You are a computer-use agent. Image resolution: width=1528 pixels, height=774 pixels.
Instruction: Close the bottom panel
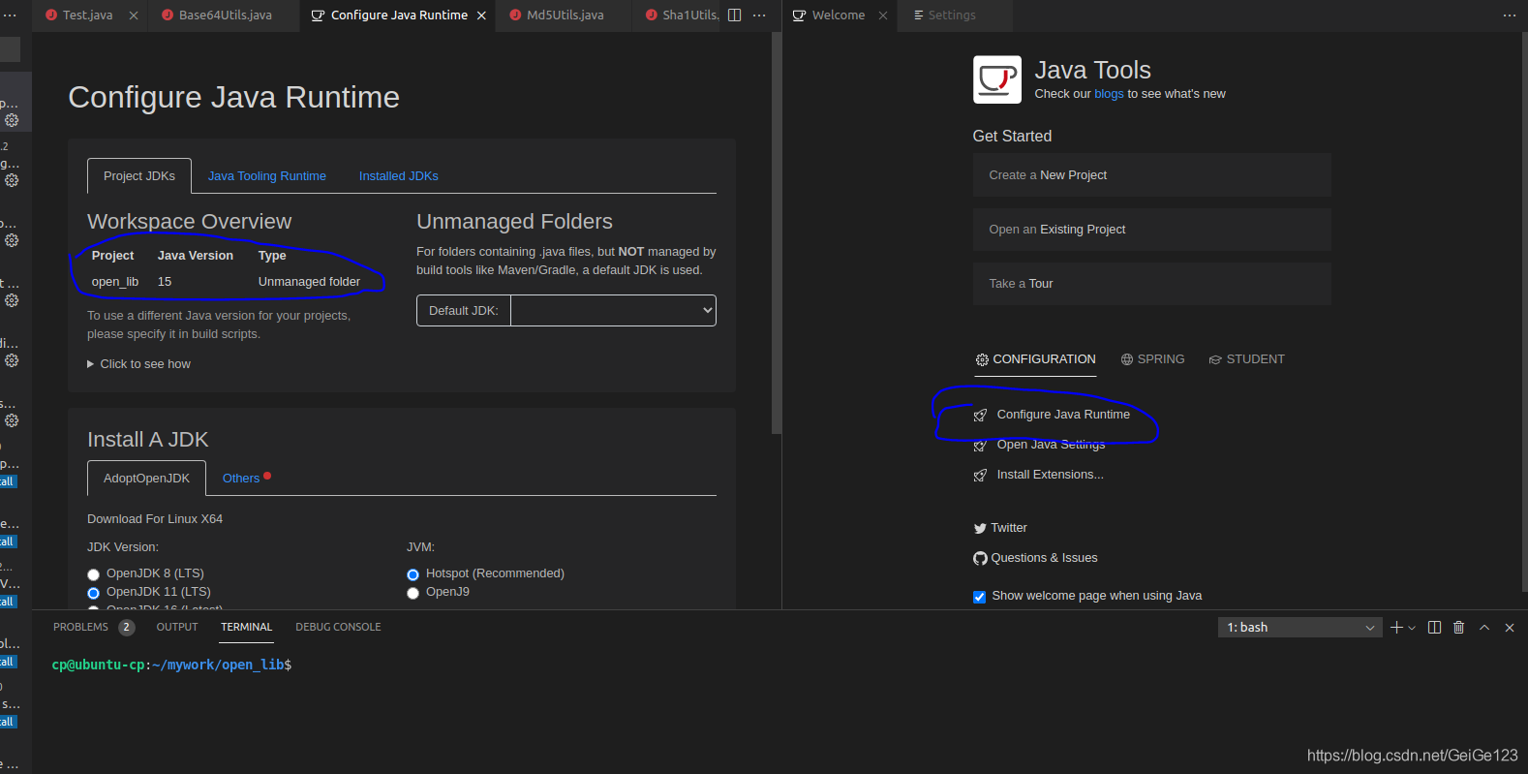tap(1510, 628)
